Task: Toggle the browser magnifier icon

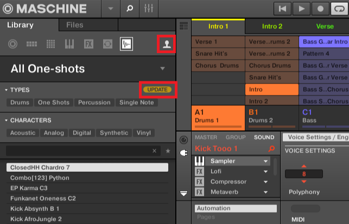Action: coord(130,9)
